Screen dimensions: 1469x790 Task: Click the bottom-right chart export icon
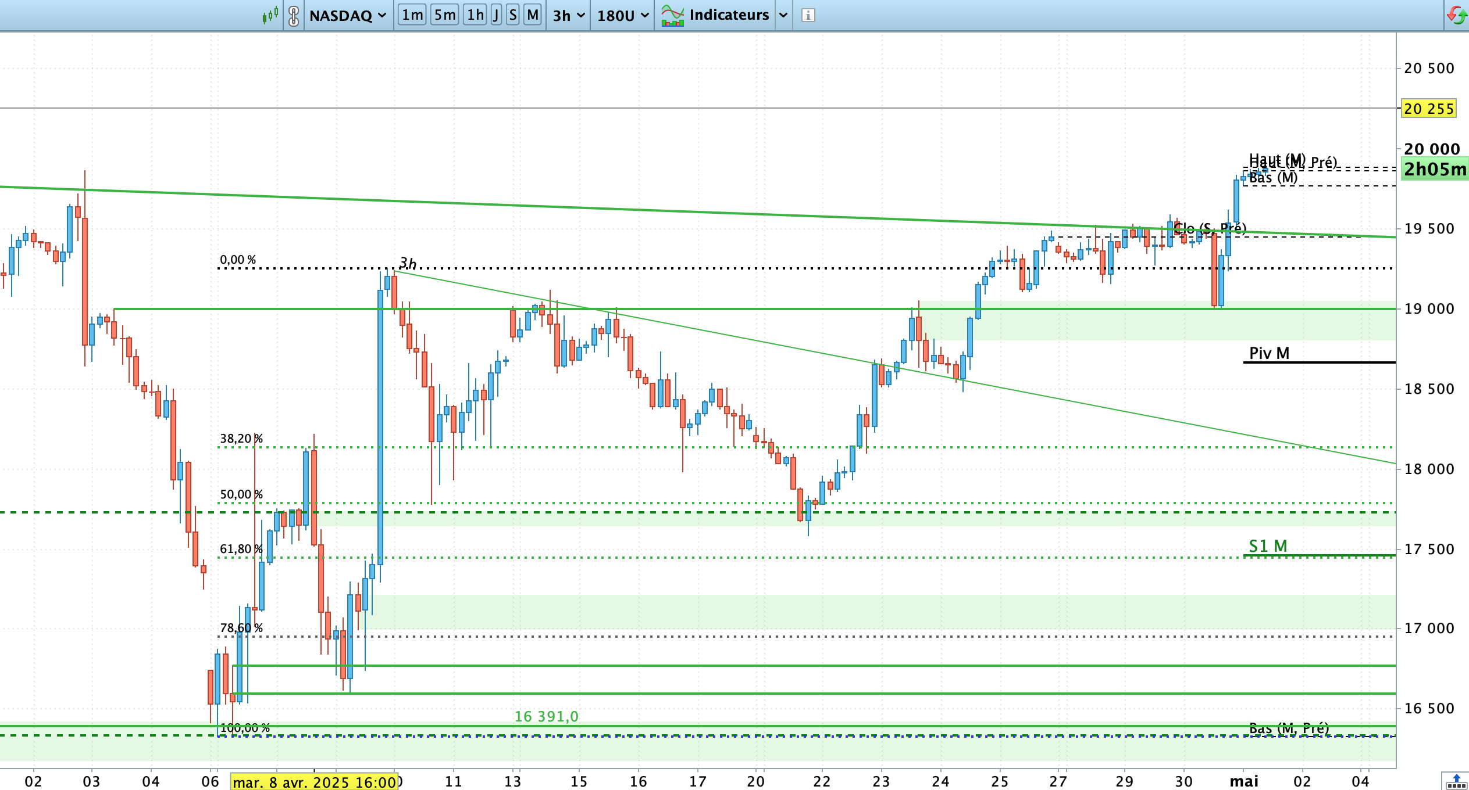click(x=1456, y=781)
